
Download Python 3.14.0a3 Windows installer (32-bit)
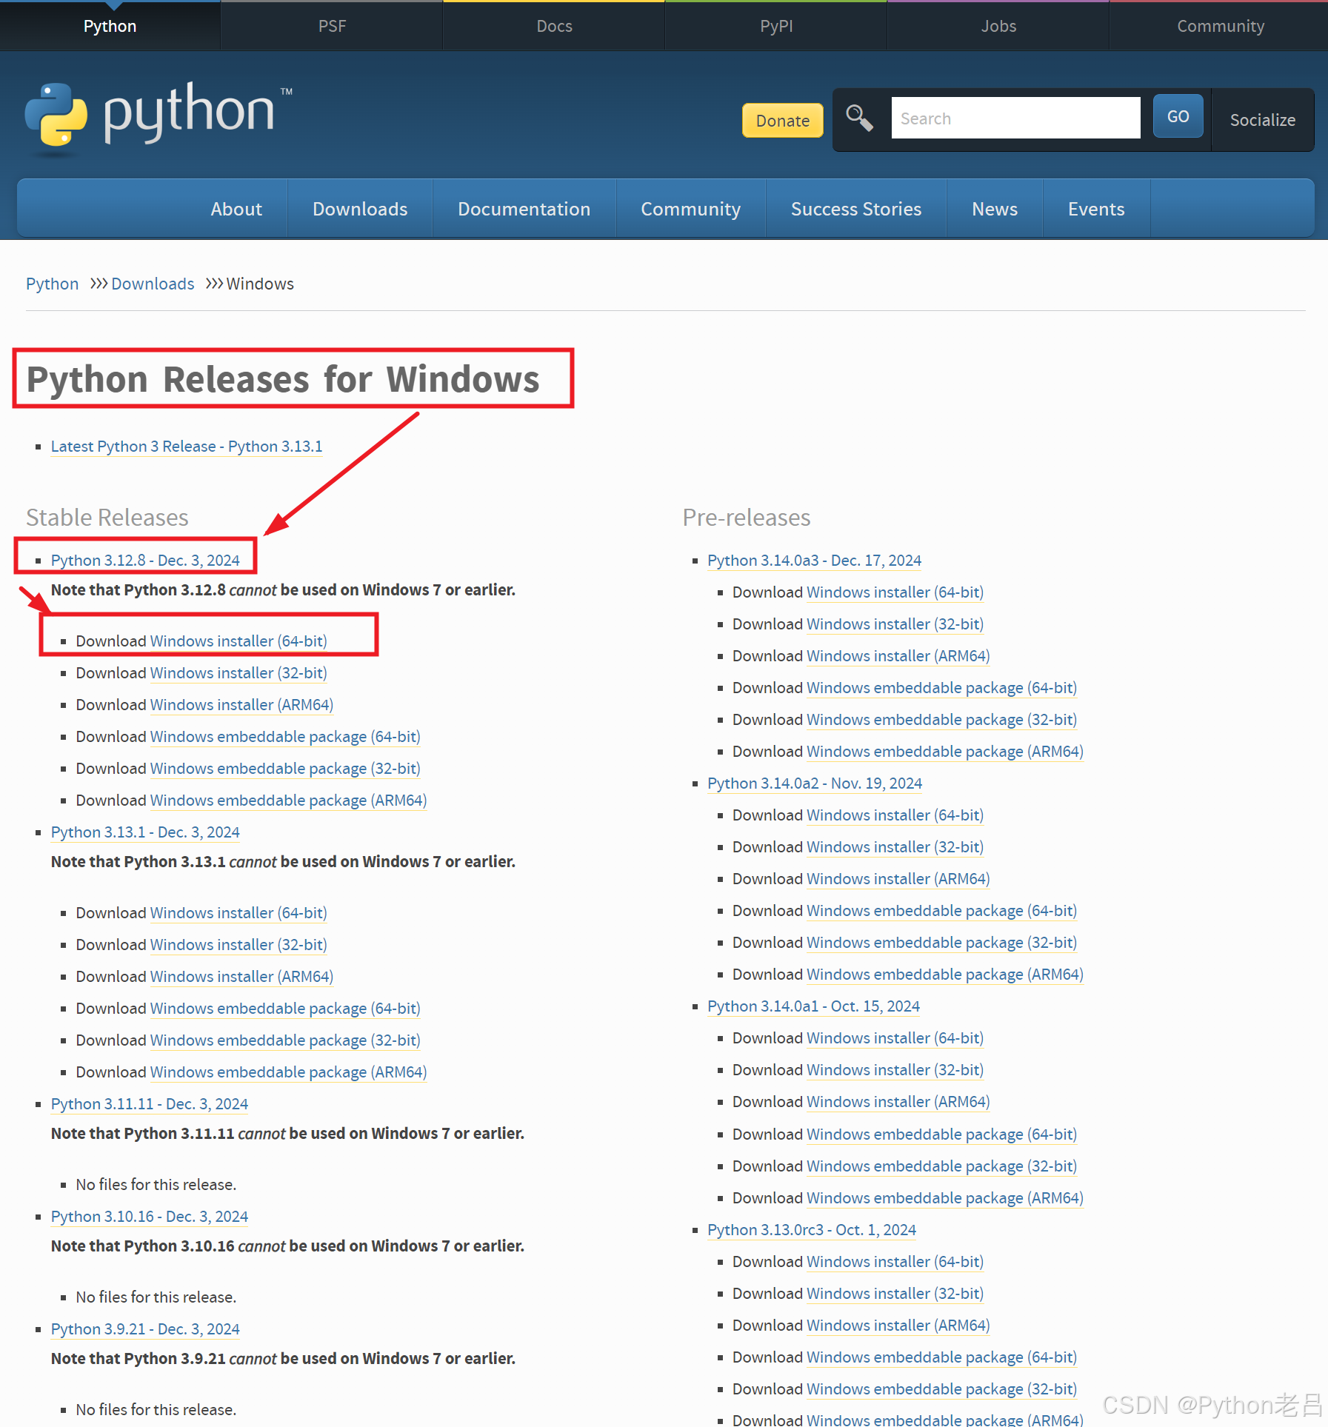click(x=895, y=624)
